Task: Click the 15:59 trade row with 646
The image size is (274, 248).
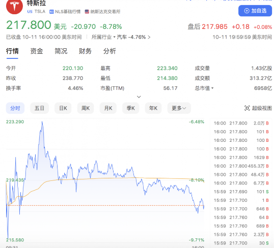Action: 241,209
